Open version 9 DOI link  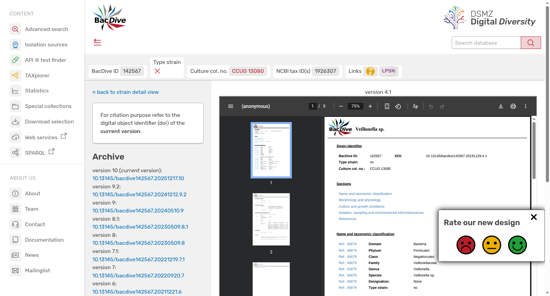click(138, 211)
